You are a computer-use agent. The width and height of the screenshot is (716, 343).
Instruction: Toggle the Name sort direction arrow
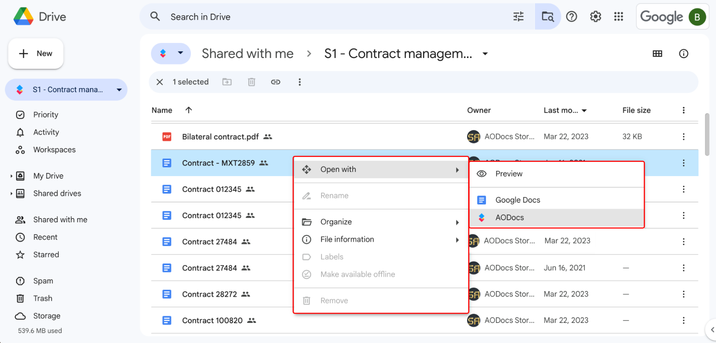click(x=189, y=110)
